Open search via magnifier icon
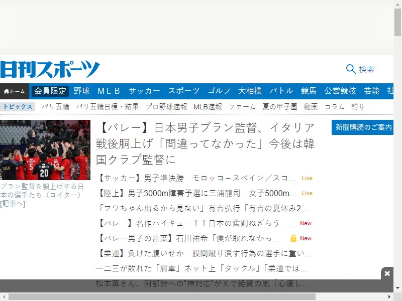Viewport: 402px width, 301px height. pos(351,69)
